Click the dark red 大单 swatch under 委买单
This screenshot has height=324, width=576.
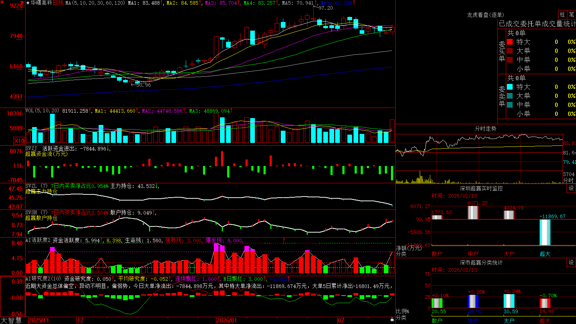click(x=510, y=51)
